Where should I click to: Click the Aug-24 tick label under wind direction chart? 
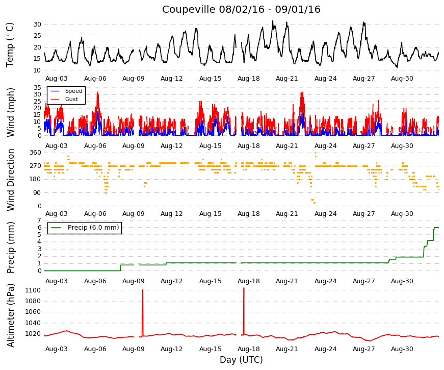pos(325,214)
